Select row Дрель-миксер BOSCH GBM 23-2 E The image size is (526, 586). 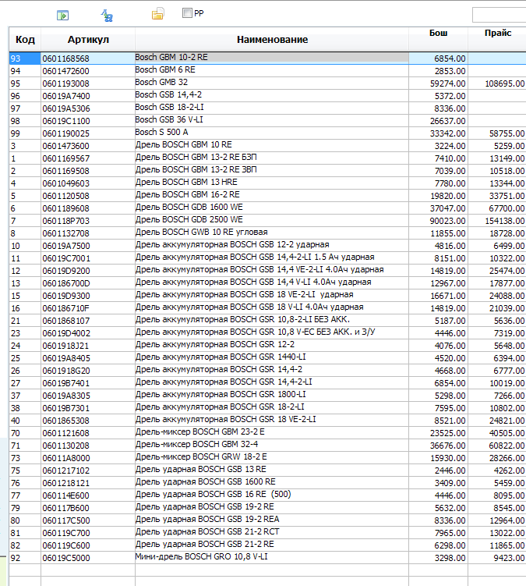tap(267, 433)
